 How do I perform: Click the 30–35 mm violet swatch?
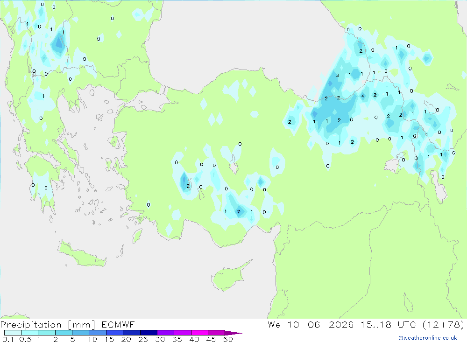point(166,333)
